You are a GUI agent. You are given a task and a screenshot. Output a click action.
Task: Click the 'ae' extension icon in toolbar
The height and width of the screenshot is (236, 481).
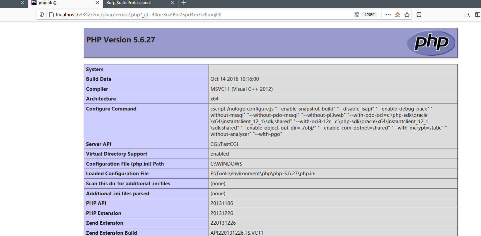coord(419,15)
